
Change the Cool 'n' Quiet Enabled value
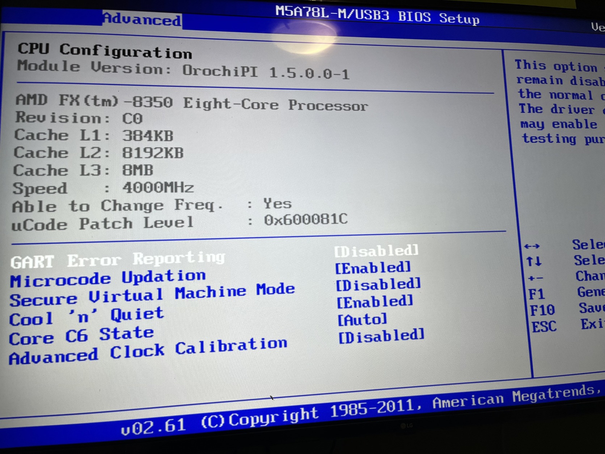pyautogui.click(x=375, y=302)
